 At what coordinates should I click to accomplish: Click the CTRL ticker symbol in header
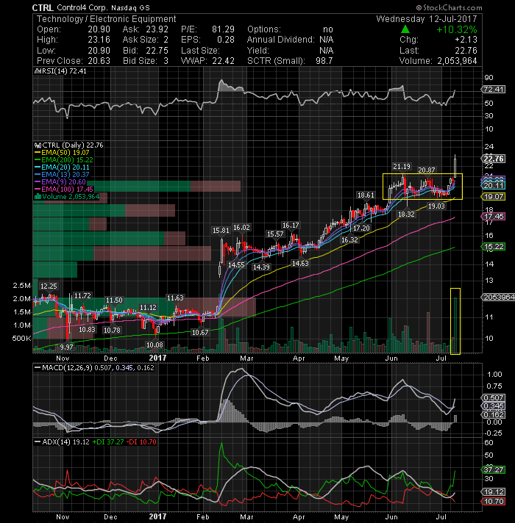43,7
